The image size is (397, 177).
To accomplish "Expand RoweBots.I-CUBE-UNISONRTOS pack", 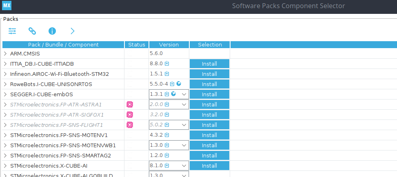I will point(5,84).
